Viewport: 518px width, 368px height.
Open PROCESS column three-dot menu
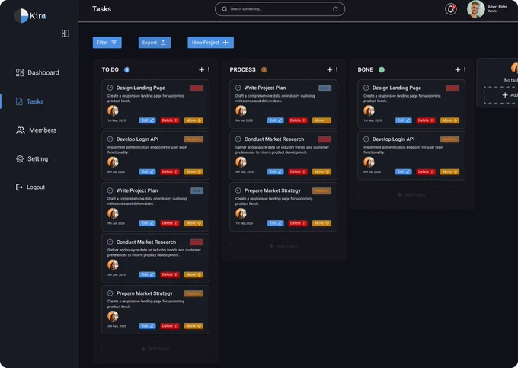pyautogui.click(x=337, y=69)
